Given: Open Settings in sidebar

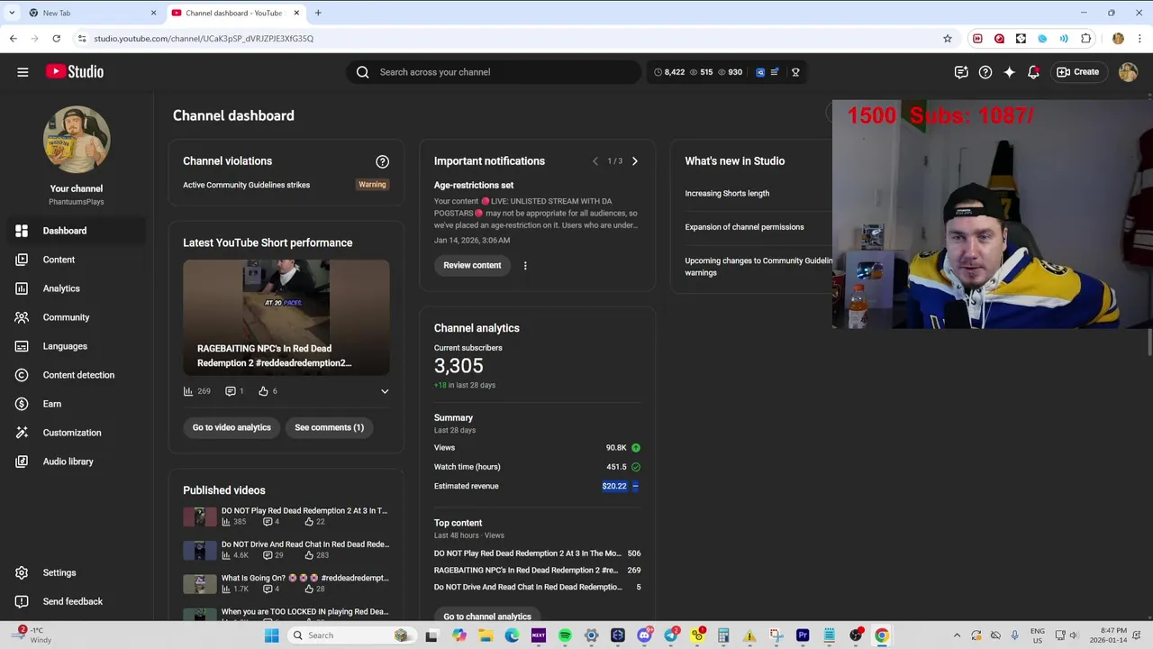Looking at the screenshot, I should point(77,572).
